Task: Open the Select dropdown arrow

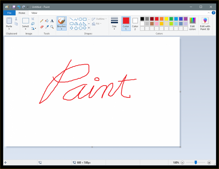Action: (25, 29)
